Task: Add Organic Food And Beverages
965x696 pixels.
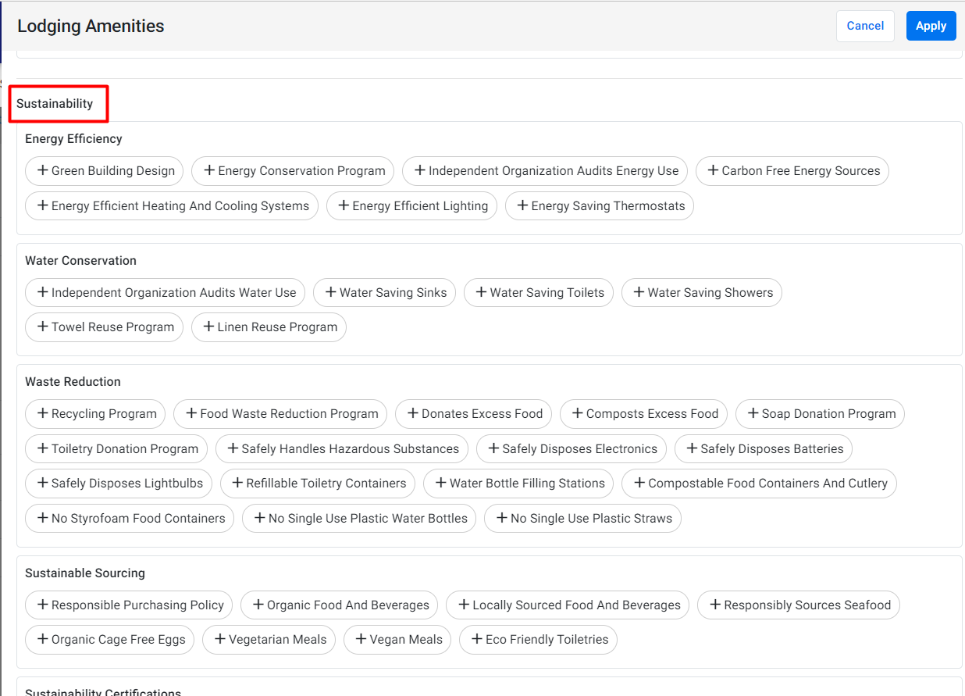Action: pos(339,605)
